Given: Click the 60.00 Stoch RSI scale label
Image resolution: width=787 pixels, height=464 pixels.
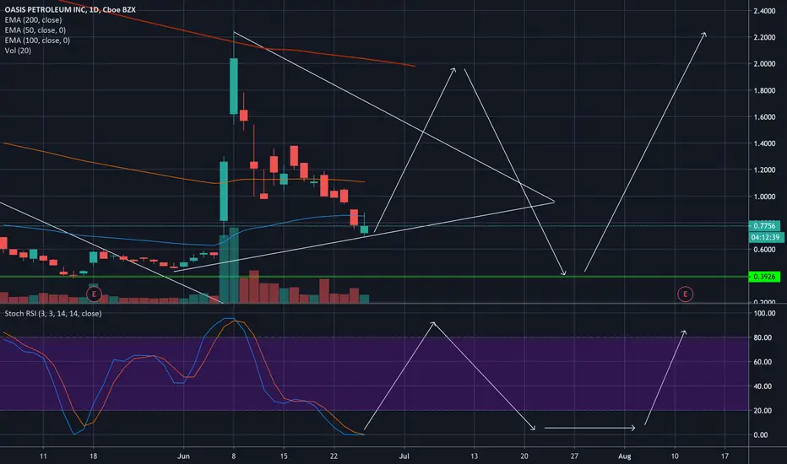Looking at the screenshot, I should coord(763,362).
